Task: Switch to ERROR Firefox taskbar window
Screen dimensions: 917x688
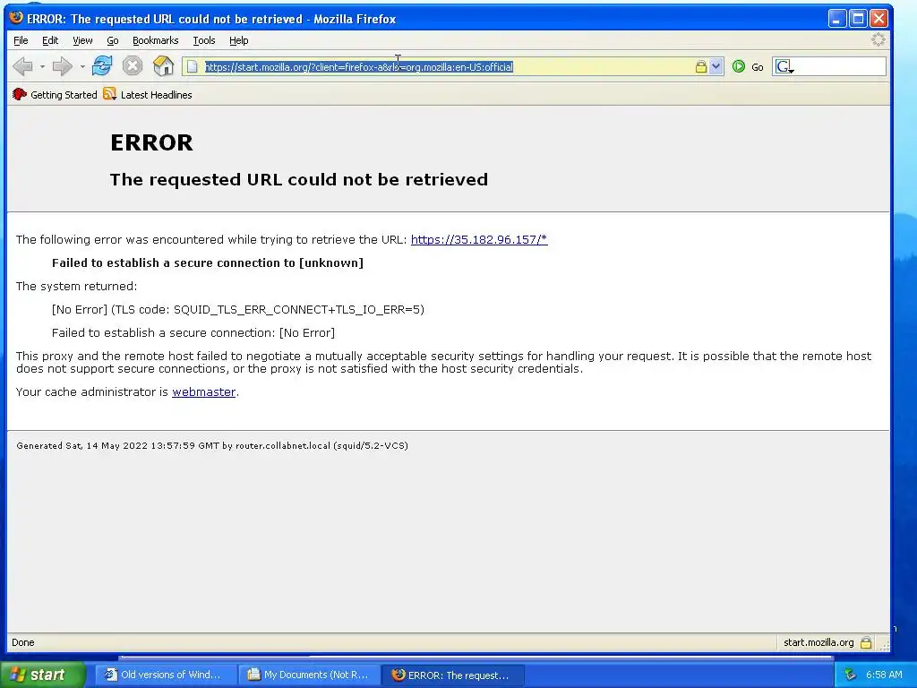Action: point(452,675)
